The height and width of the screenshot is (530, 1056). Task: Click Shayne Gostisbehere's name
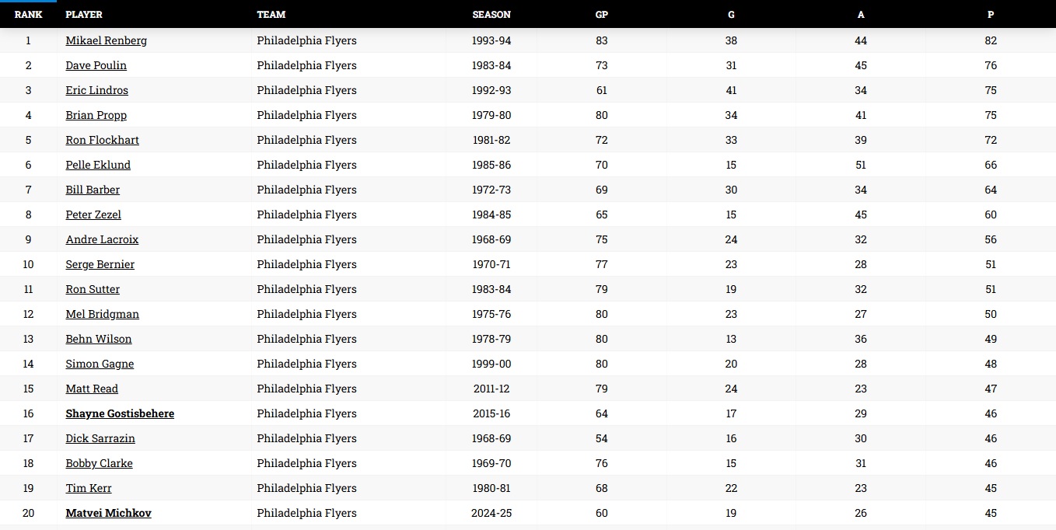coord(120,413)
